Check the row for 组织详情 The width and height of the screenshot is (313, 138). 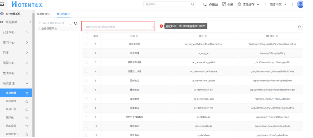(x=87, y=53)
